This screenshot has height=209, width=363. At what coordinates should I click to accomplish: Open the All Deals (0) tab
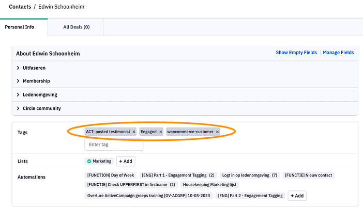point(76,27)
